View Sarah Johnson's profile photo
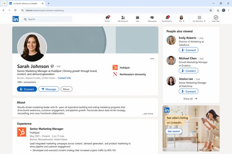Screen dimensions: 232x154 32,47
